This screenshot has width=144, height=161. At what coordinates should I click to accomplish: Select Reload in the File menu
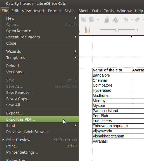39,66
